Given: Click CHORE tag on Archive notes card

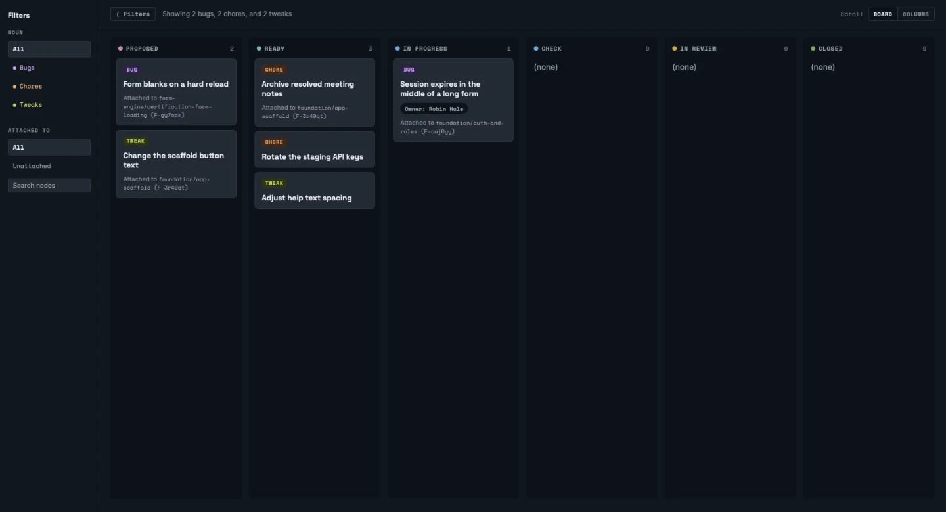Looking at the screenshot, I should coord(274,70).
